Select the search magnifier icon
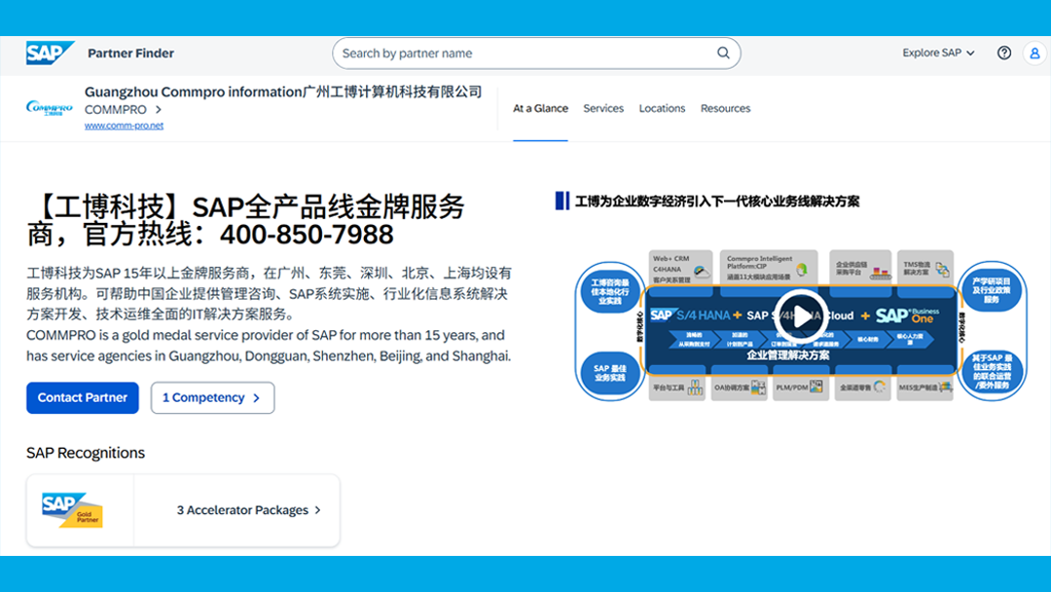 [723, 53]
